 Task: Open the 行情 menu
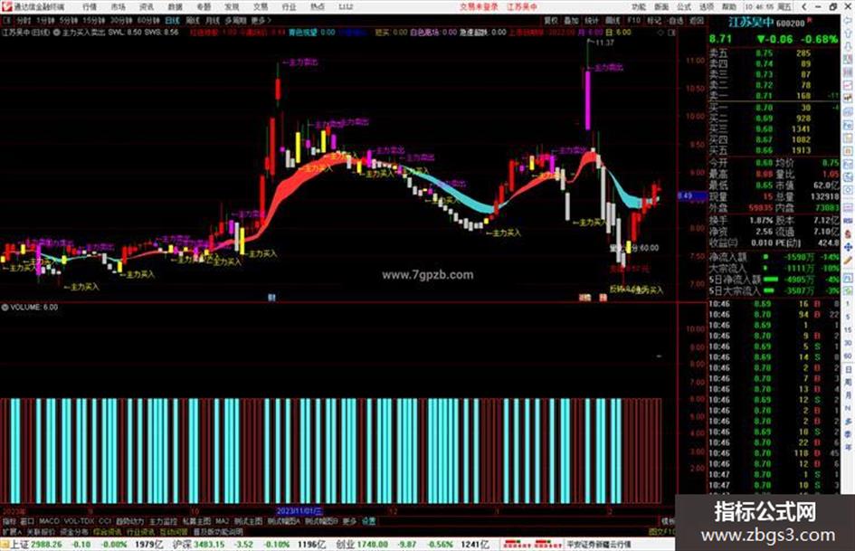point(90,7)
